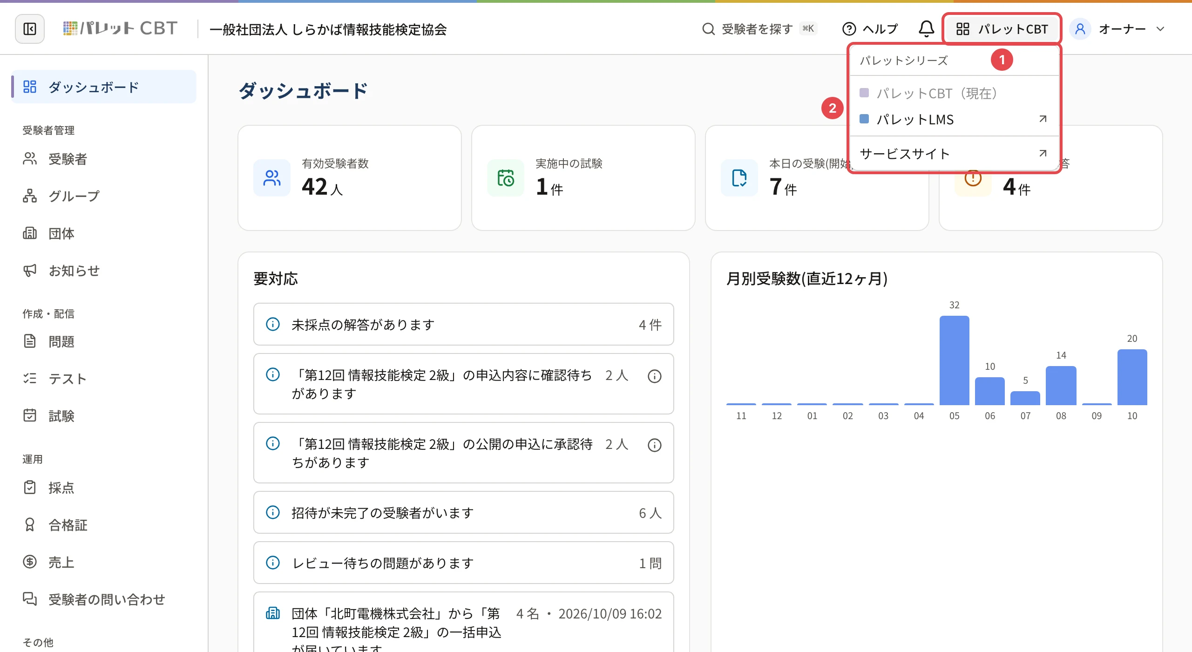Click the notification bell icon
The height and width of the screenshot is (652, 1192).
tap(926, 29)
